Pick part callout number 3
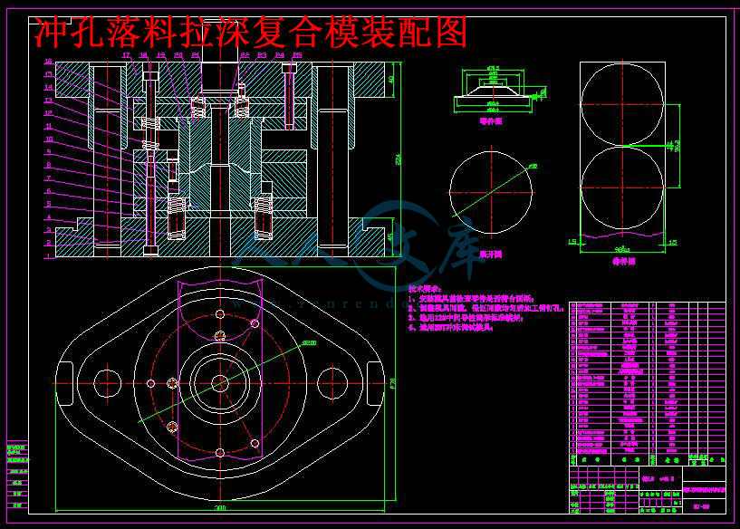This screenshot has height=529, width=740. (49, 230)
